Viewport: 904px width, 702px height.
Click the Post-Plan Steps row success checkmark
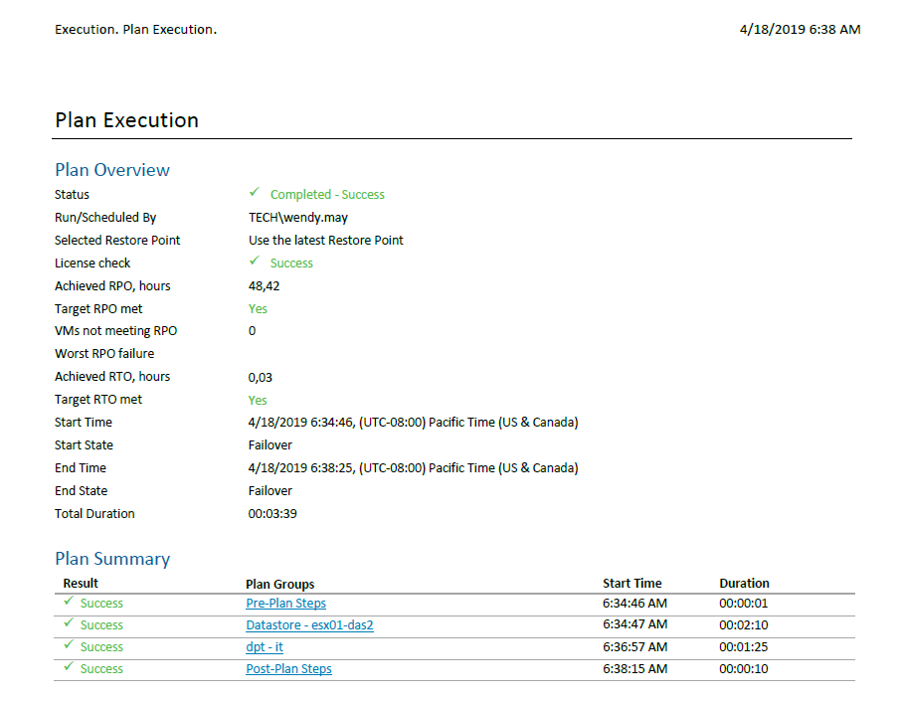pos(69,666)
